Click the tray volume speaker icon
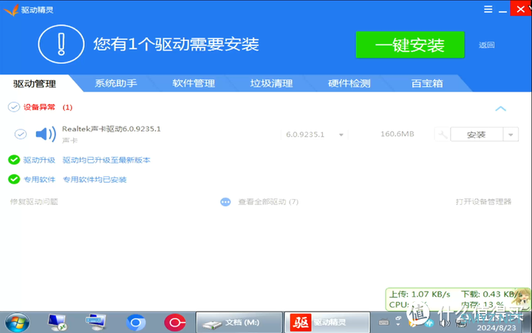Viewport: 532px width, 333px height. point(445,323)
